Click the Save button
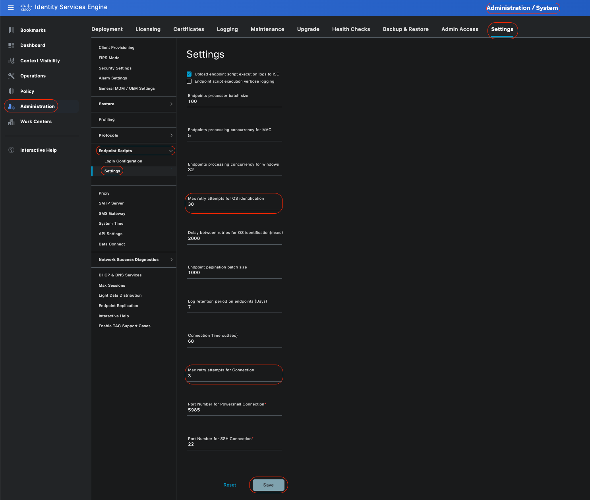The width and height of the screenshot is (590, 500). (269, 485)
